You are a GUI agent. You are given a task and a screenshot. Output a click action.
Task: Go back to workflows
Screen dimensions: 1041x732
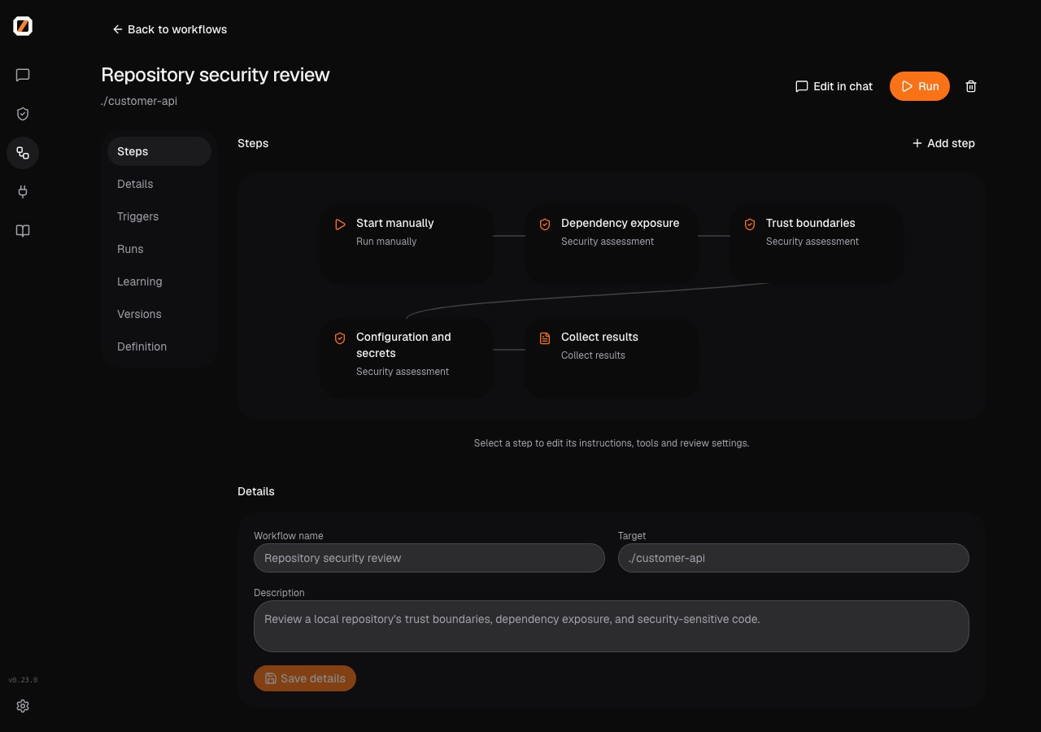point(169,29)
